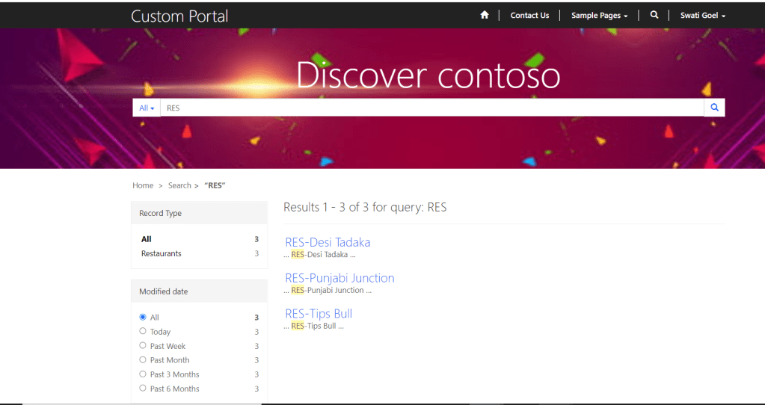Click the blue search button beside input
This screenshot has height=405, width=765.
tap(714, 108)
